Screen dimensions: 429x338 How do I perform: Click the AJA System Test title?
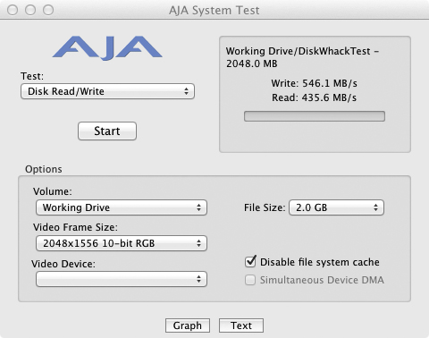pos(214,11)
